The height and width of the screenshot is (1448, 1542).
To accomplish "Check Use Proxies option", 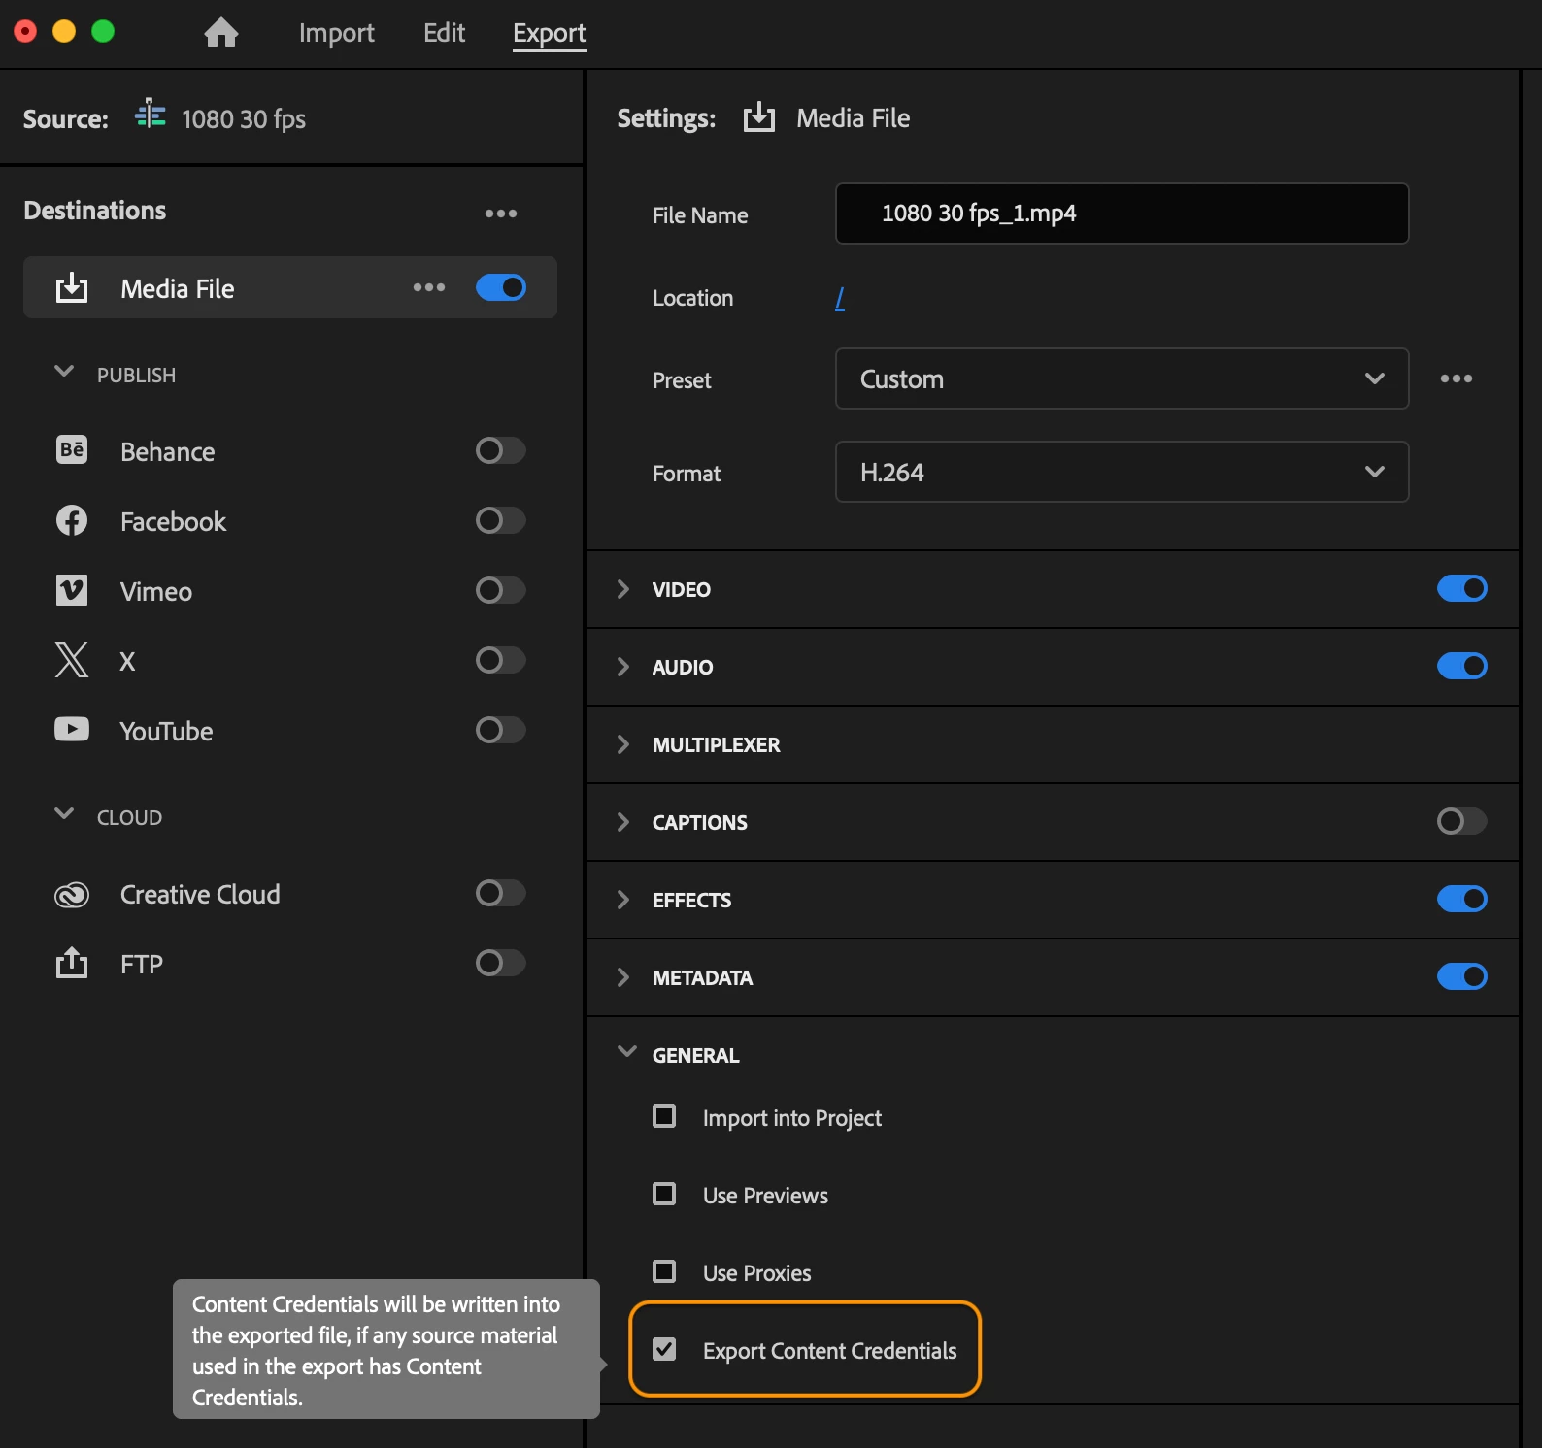I will (x=664, y=1271).
